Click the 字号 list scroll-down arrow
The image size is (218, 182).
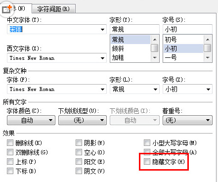208,58
